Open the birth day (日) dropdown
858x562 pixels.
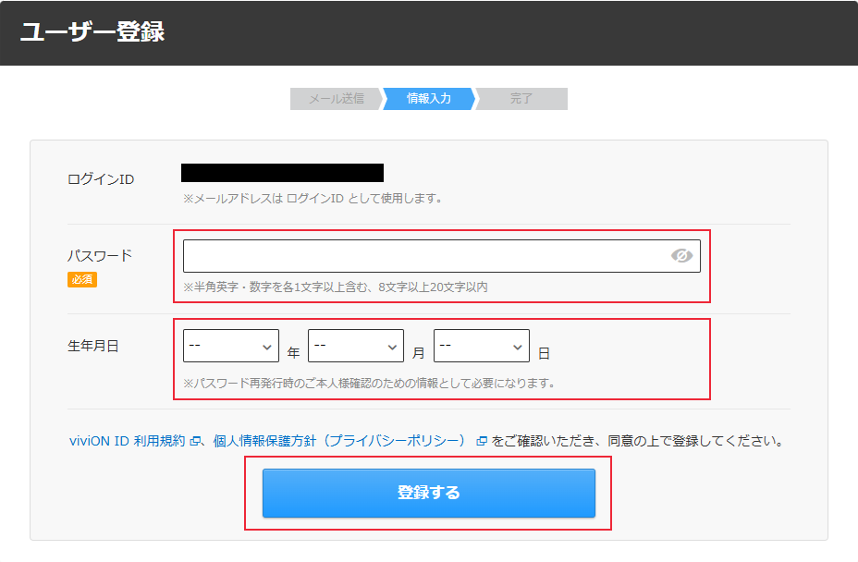click(481, 347)
